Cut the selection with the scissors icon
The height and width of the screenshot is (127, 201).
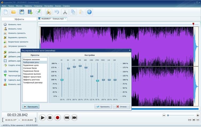point(65,12)
